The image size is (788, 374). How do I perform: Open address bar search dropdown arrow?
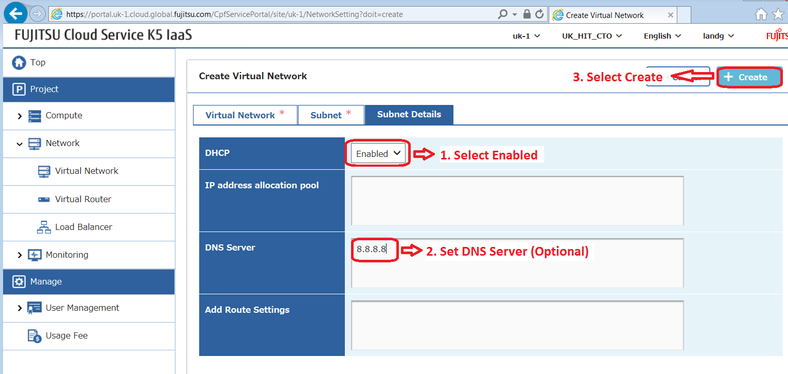(x=514, y=14)
